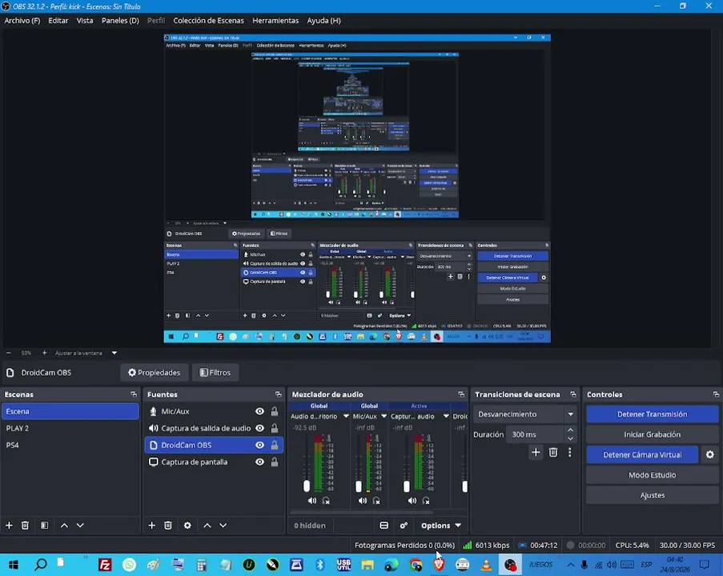Open advanced audio properties gears icon
Image resolution: width=723 pixels, height=576 pixels.
coord(404,526)
